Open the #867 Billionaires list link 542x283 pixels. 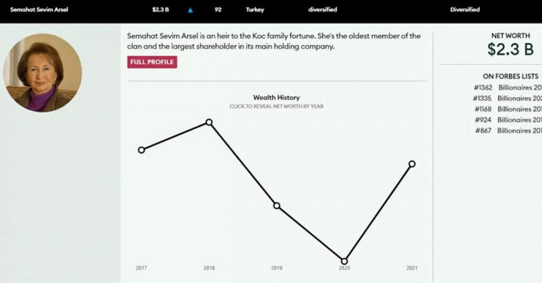tap(508, 131)
